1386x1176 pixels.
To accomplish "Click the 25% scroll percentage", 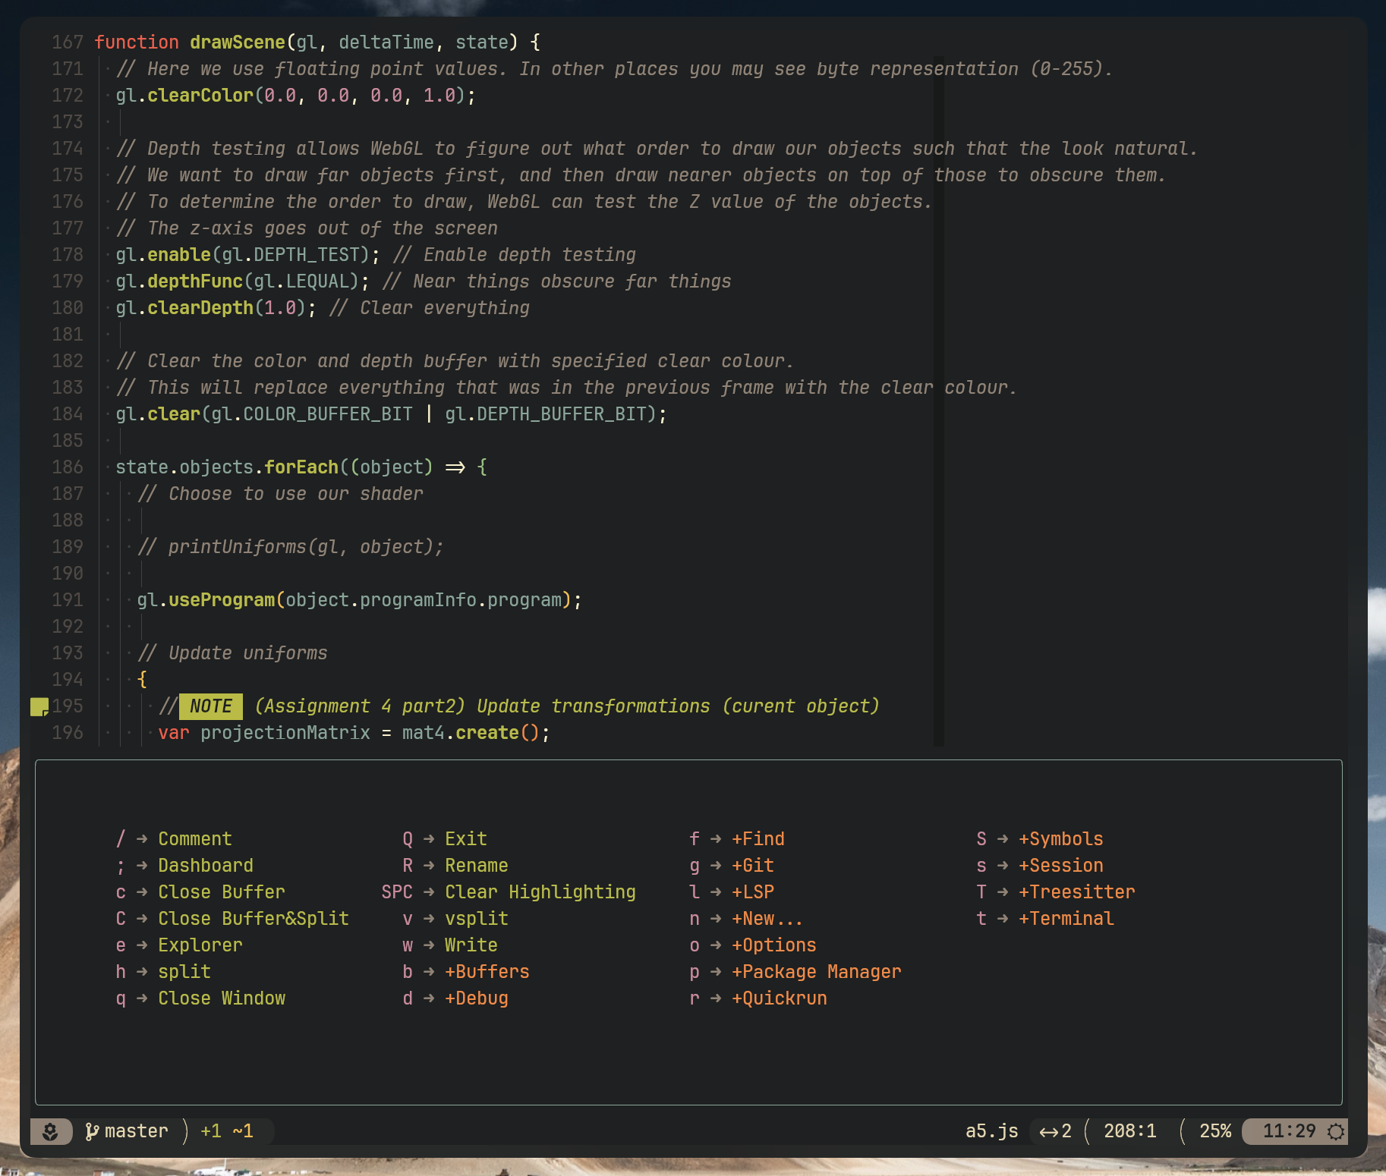I will click(1215, 1131).
